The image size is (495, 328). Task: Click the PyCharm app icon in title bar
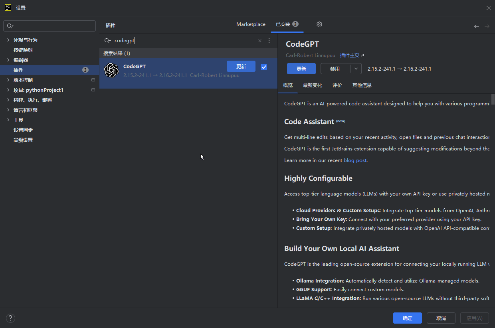coord(8,8)
